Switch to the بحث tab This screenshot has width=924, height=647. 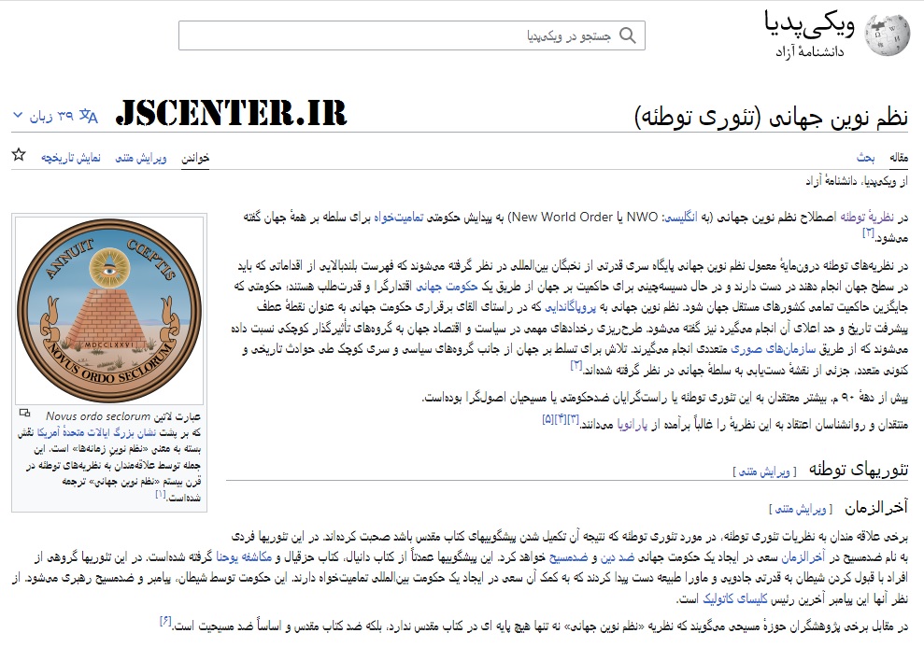866,157
